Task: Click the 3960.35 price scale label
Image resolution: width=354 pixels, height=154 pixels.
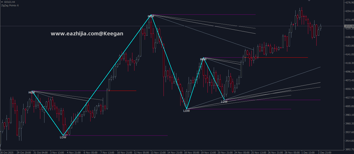Action: [350, 124]
